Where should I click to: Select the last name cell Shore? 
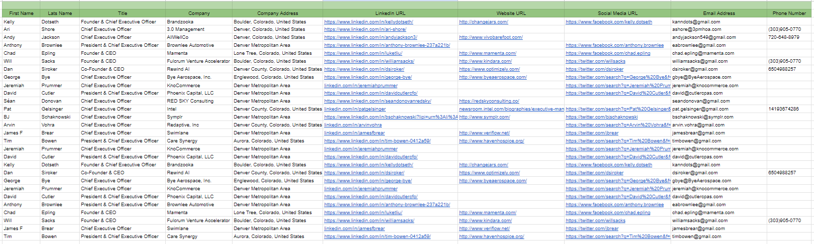click(x=60, y=29)
